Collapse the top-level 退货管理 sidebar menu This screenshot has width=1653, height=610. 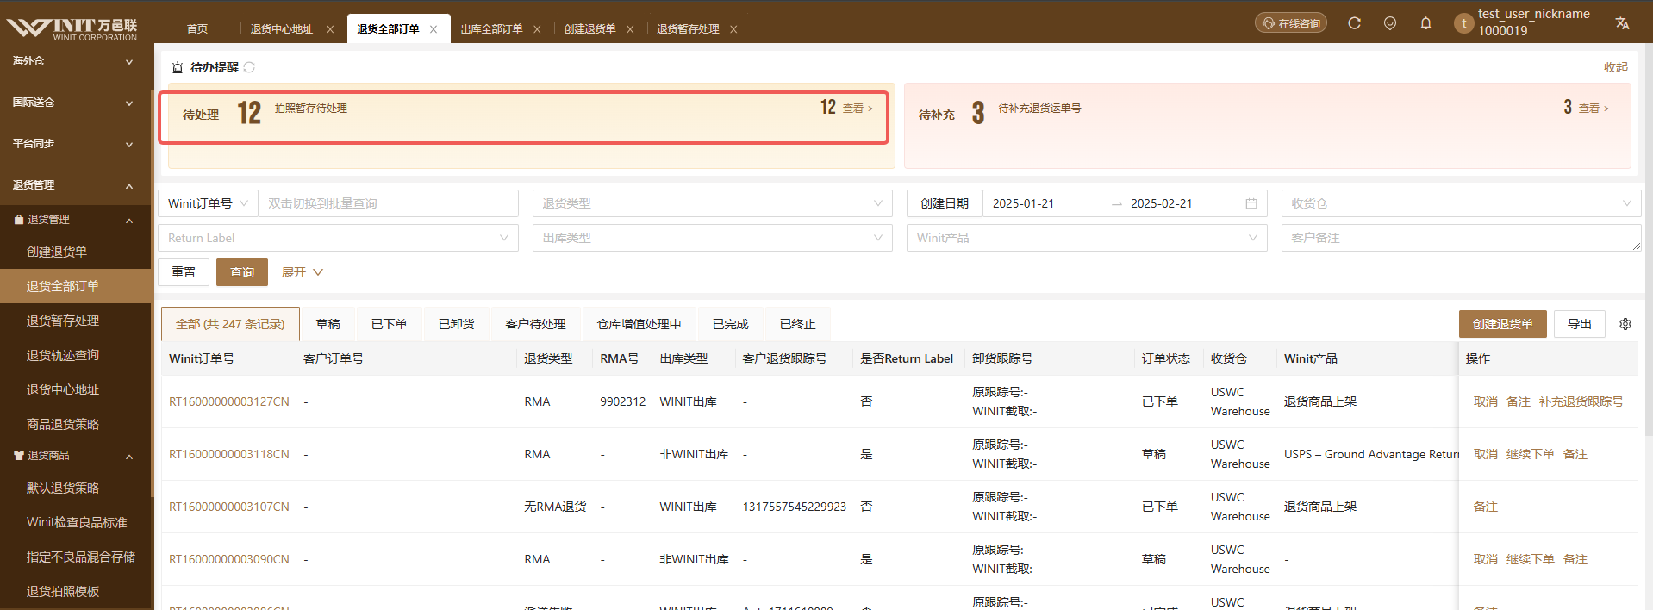pyautogui.click(x=75, y=185)
